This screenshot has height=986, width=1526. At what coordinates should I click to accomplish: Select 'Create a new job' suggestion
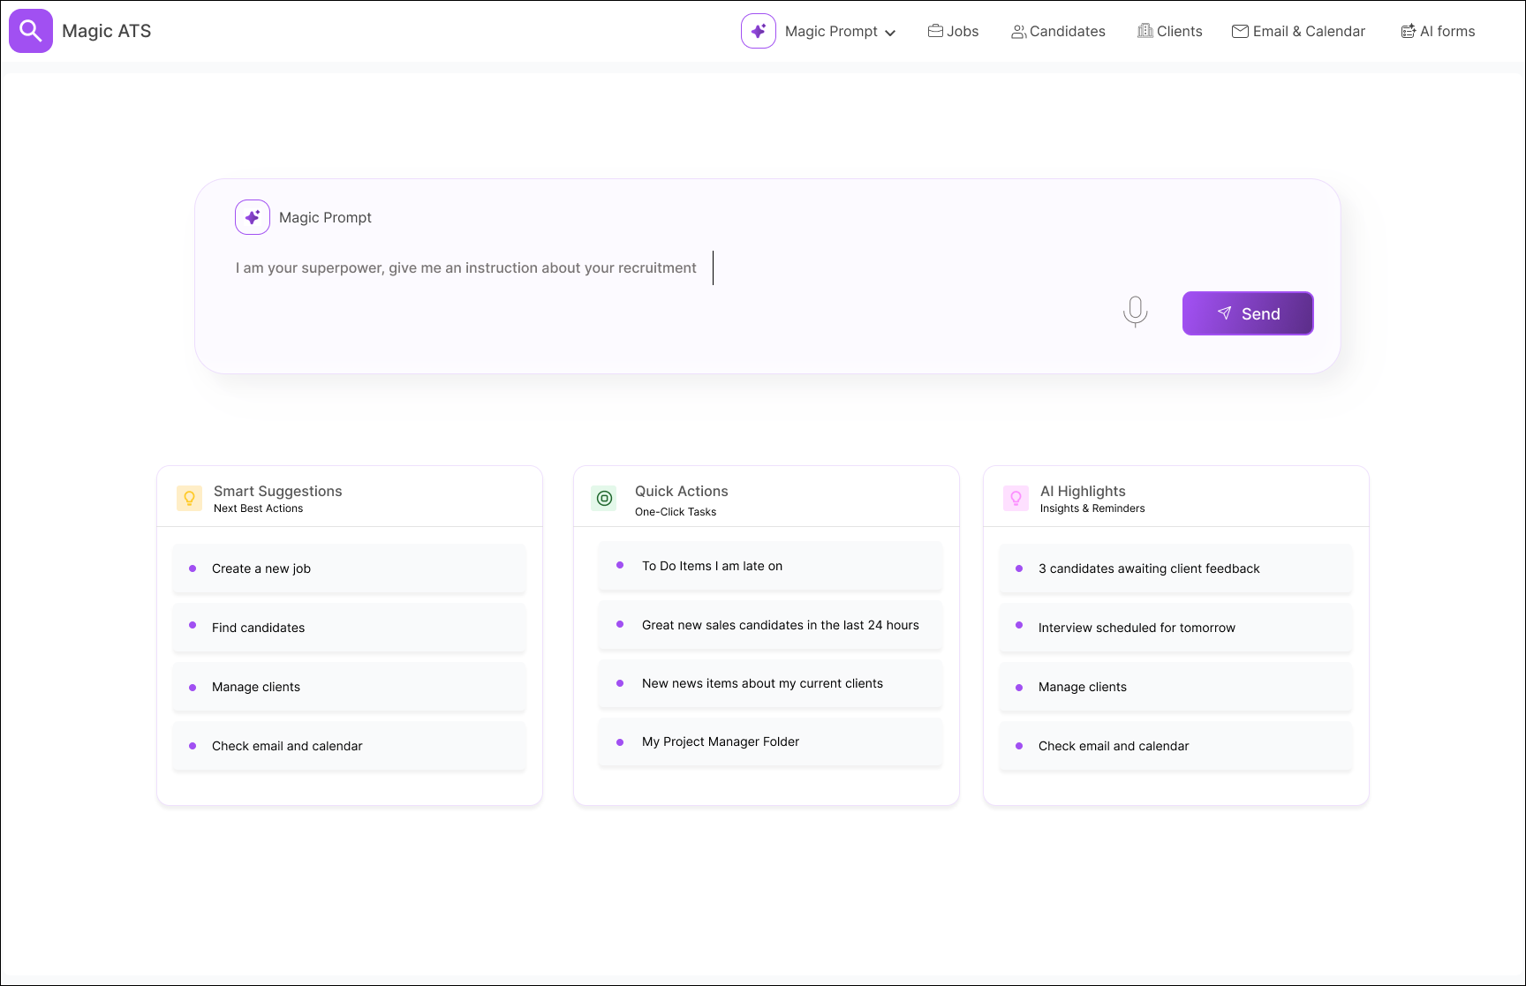pos(349,568)
